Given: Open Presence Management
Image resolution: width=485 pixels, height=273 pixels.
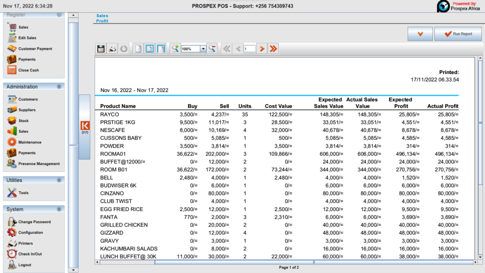Looking at the screenshot, I should (x=39, y=164).
